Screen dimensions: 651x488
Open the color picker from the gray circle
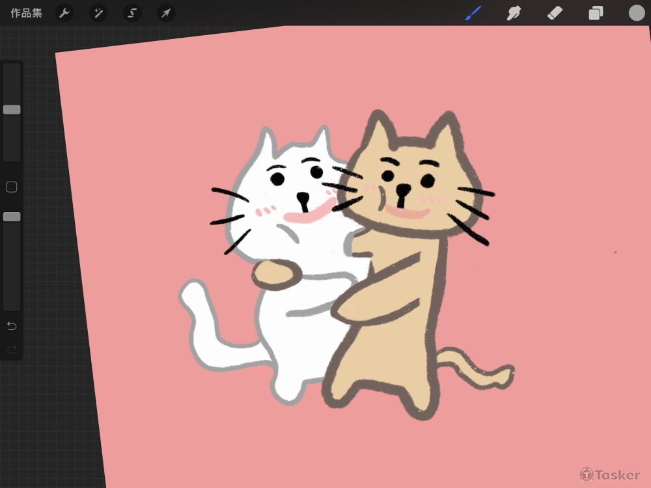pyautogui.click(x=636, y=13)
